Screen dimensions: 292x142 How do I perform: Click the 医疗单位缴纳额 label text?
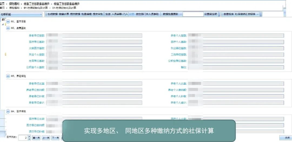coord(36,125)
